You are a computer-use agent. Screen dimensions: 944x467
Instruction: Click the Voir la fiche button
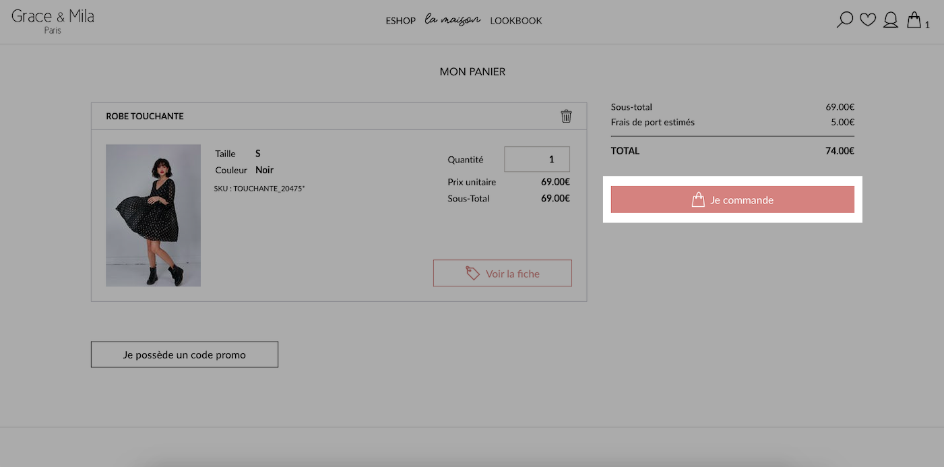pyautogui.click(x=503, y=274)
